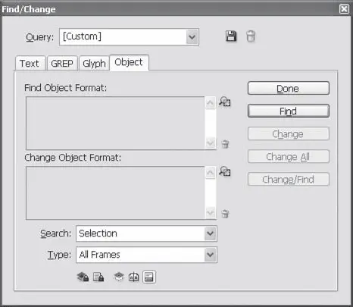Toggle Include Footnotes icon
Screen dimensions: 353x307
click(149, 277)
